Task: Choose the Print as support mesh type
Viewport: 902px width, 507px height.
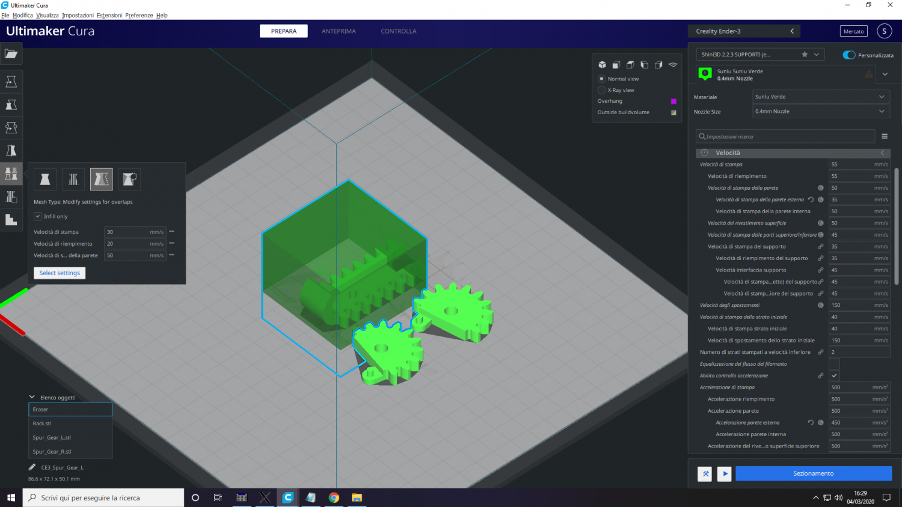Action: [x=73, y=179]
